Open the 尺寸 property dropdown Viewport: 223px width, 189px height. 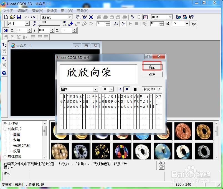coord(27,23)
